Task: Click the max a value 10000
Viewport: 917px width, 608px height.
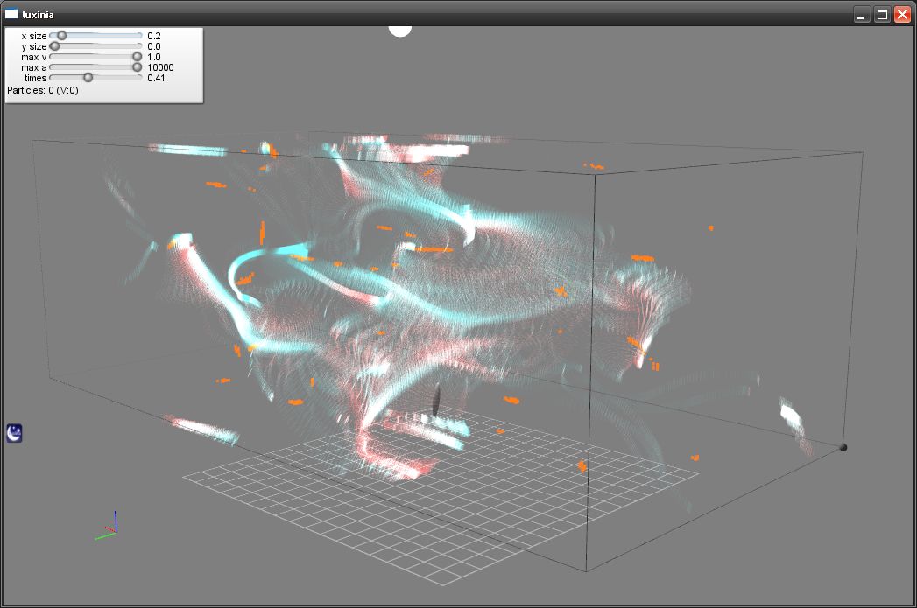Action: coord(160,67)
